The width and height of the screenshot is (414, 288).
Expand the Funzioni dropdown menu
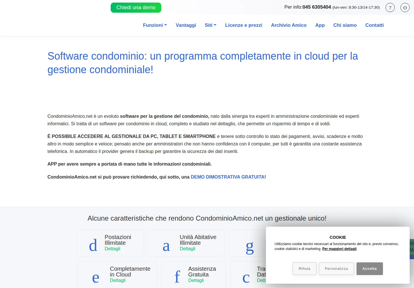click(x=155, y=25)
